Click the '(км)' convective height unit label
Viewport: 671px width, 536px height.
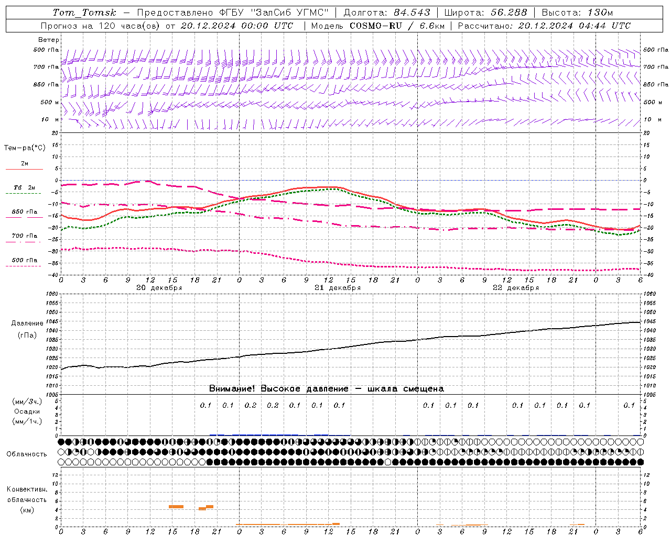27,510
